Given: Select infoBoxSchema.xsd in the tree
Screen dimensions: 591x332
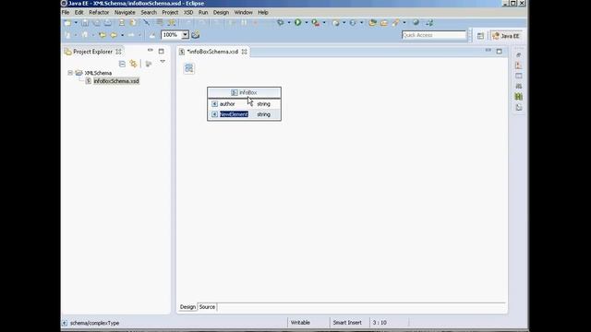Looking at the screenshot, I should point(116,81).
